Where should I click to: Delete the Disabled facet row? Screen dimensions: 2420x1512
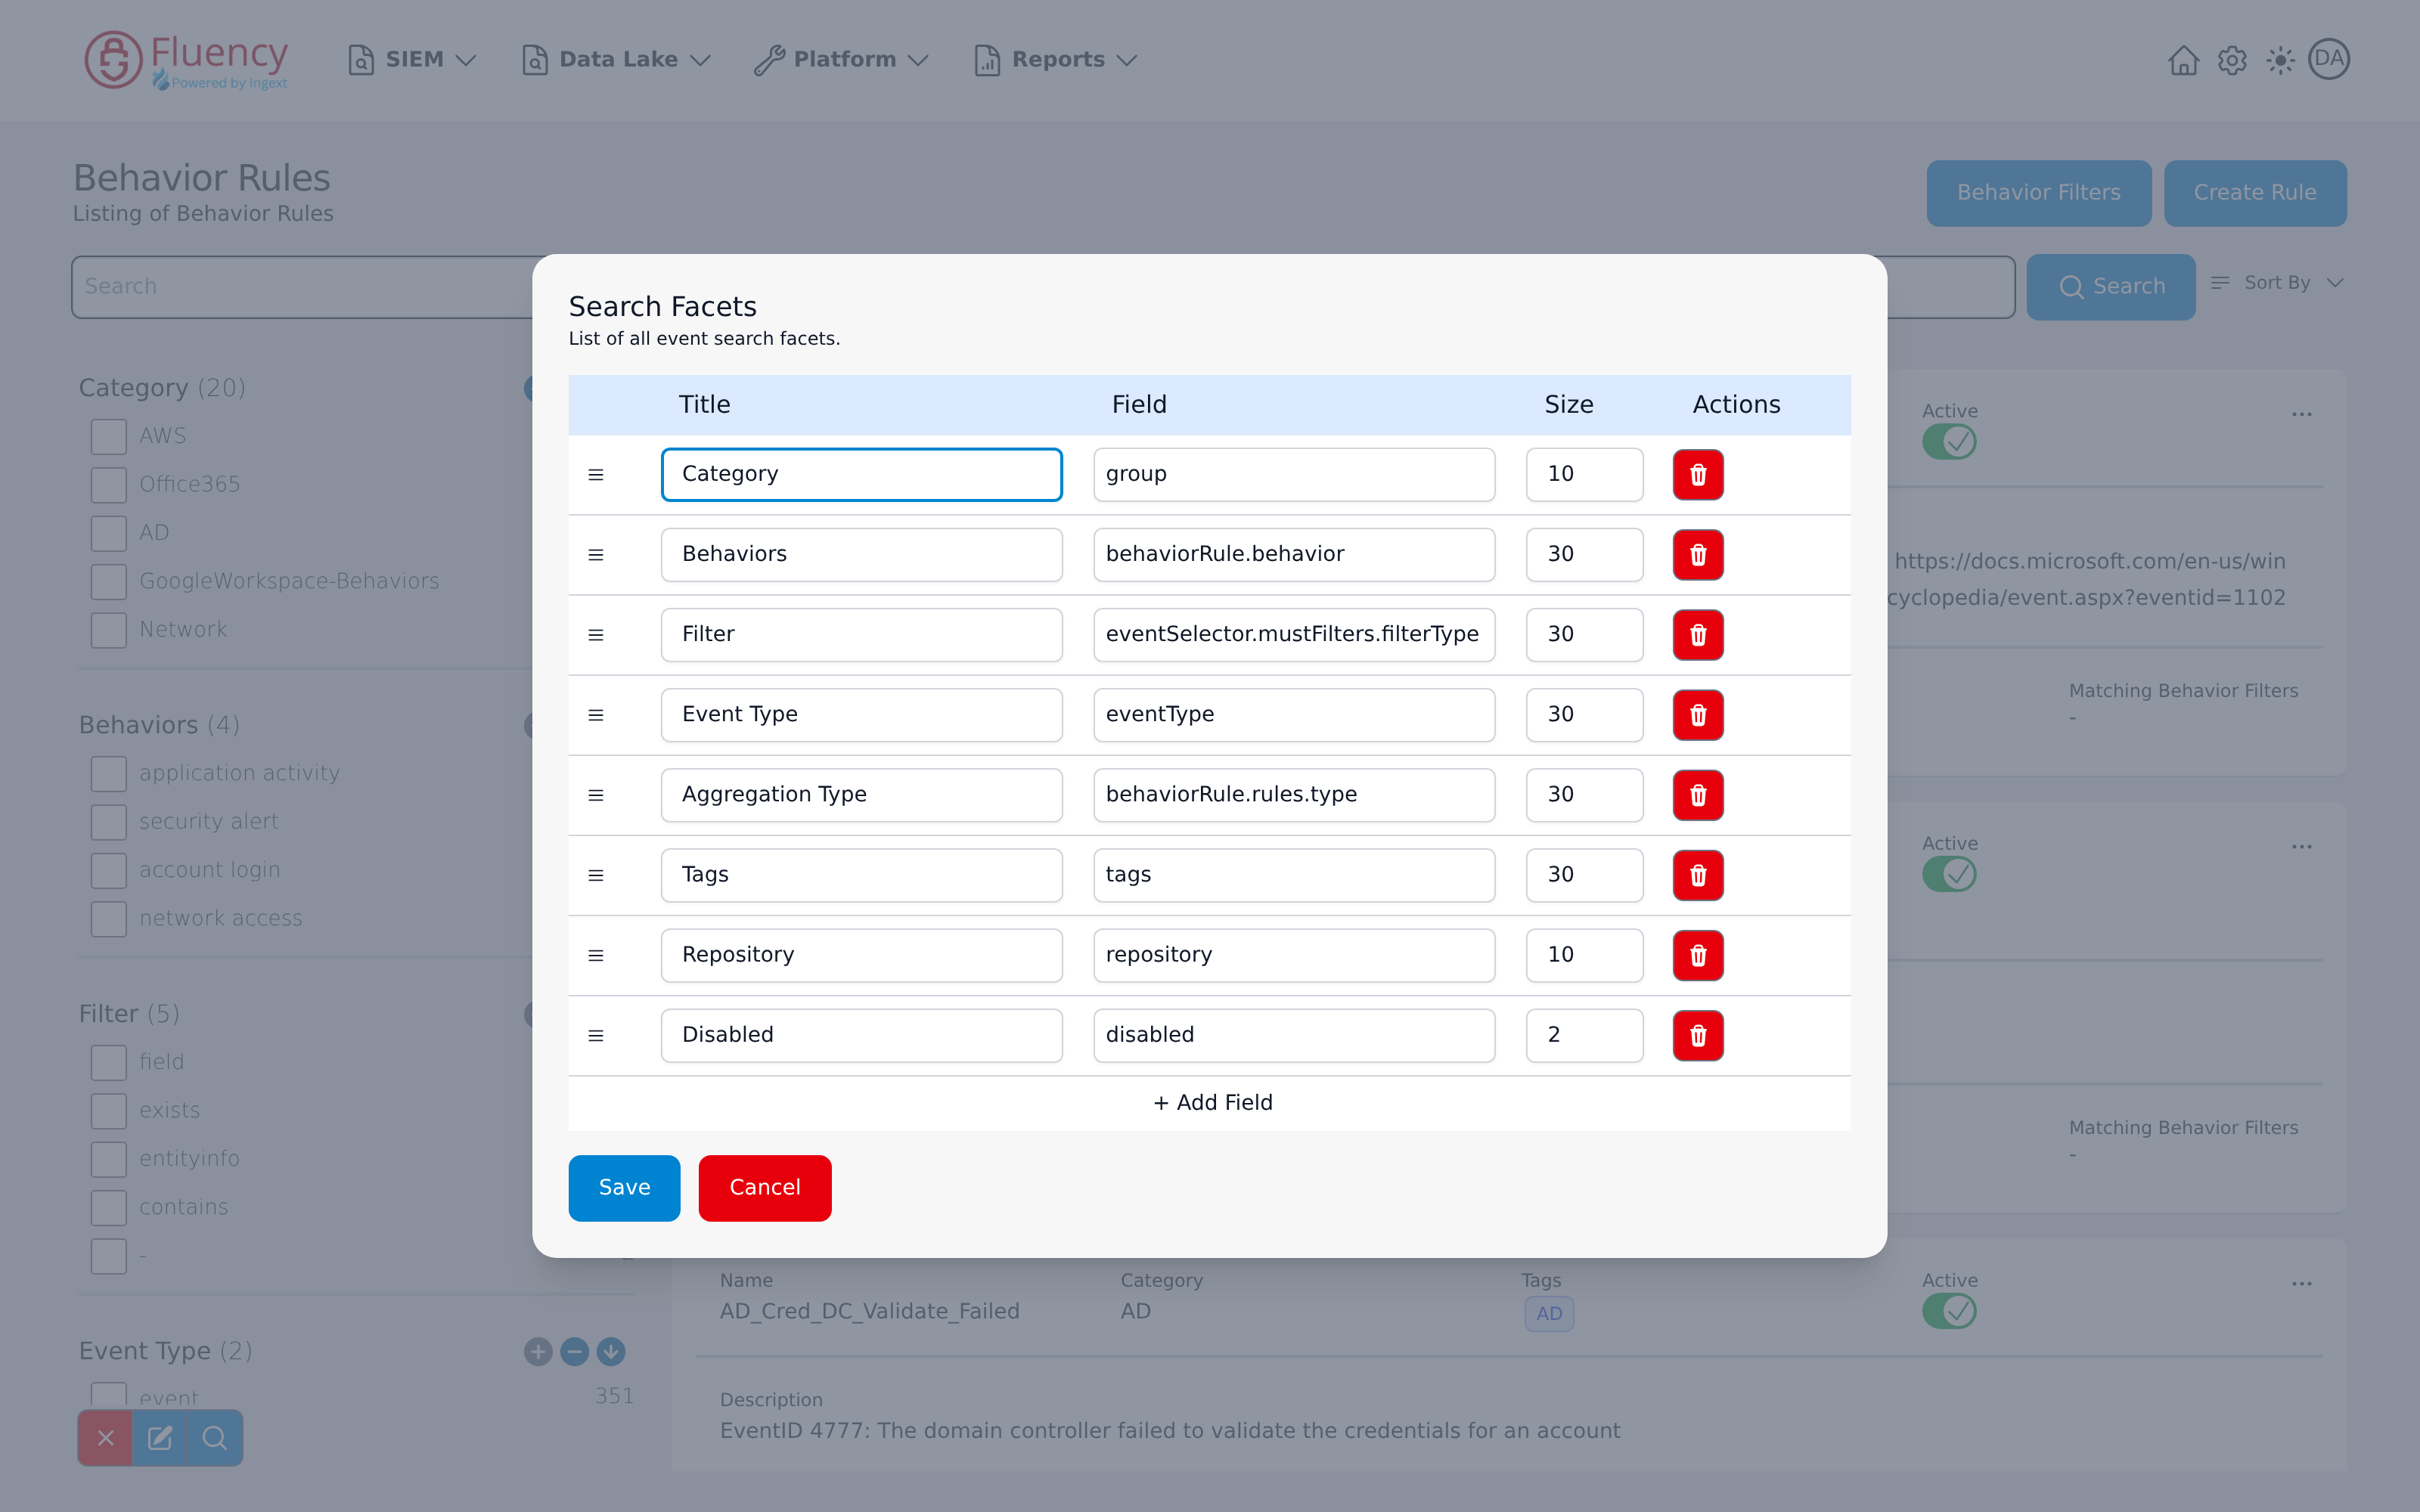tap(1698, 1035)
